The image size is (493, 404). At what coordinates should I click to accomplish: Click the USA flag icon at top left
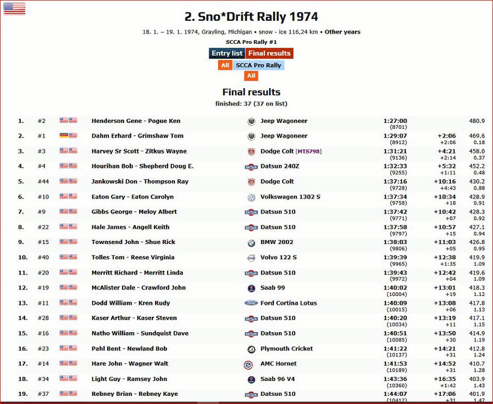pyautogui.click(x=14, y=8)
